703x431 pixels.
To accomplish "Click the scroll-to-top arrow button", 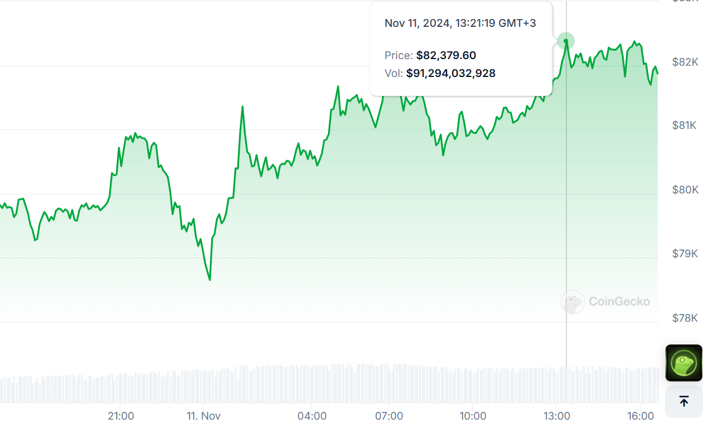I will click(683, 401).
